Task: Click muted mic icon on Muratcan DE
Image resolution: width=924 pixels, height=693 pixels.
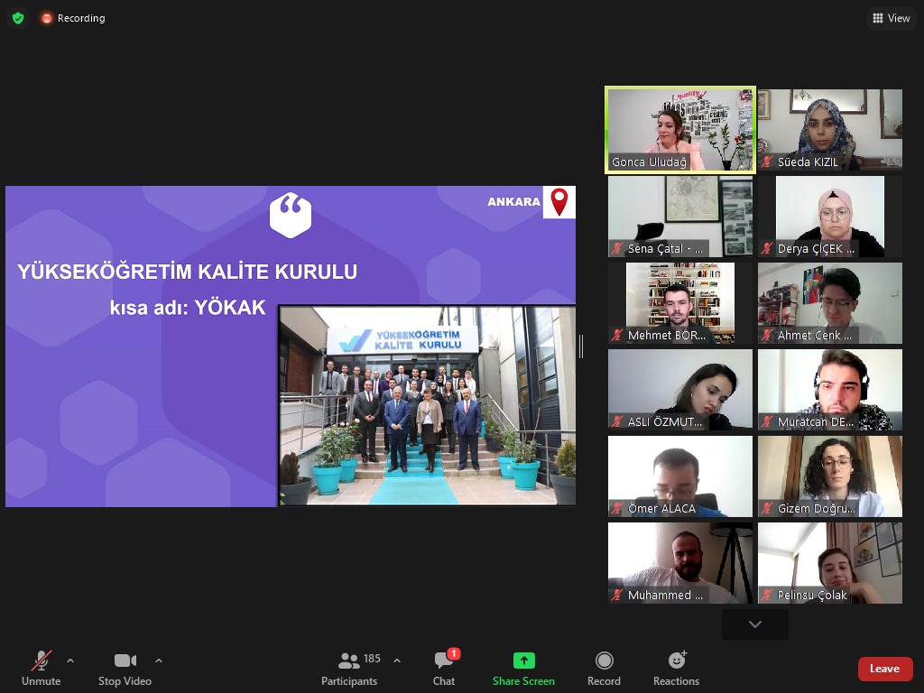Action: [767, 421]
